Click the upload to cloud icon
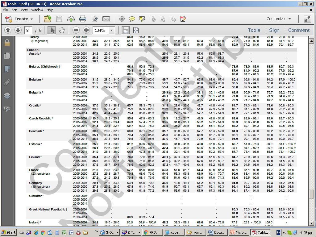Image resolution: width=316 pixels, height=237 pixels. point(71,19)
